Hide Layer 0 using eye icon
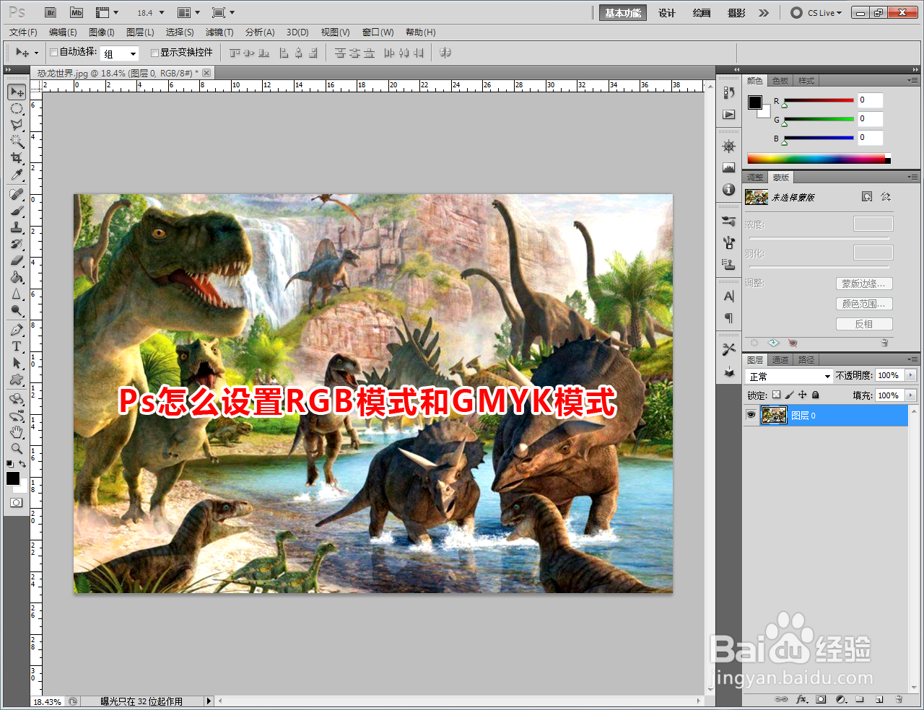Screen dimensions: 924x710 click(x=751, y=416)
